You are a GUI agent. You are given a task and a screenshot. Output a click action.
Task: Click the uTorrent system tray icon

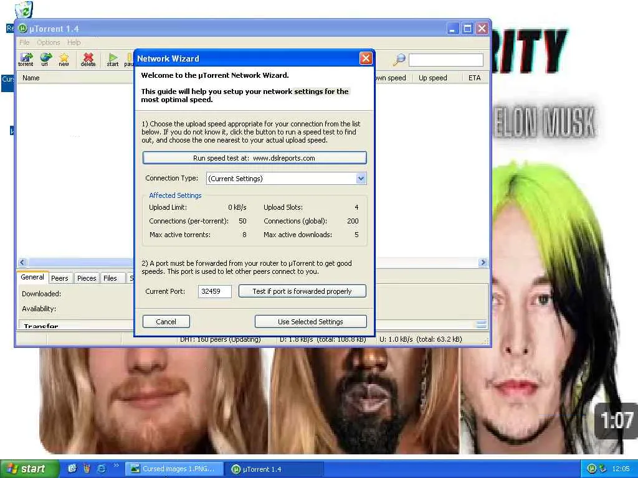pyautogui.click(x=592, y=469)
